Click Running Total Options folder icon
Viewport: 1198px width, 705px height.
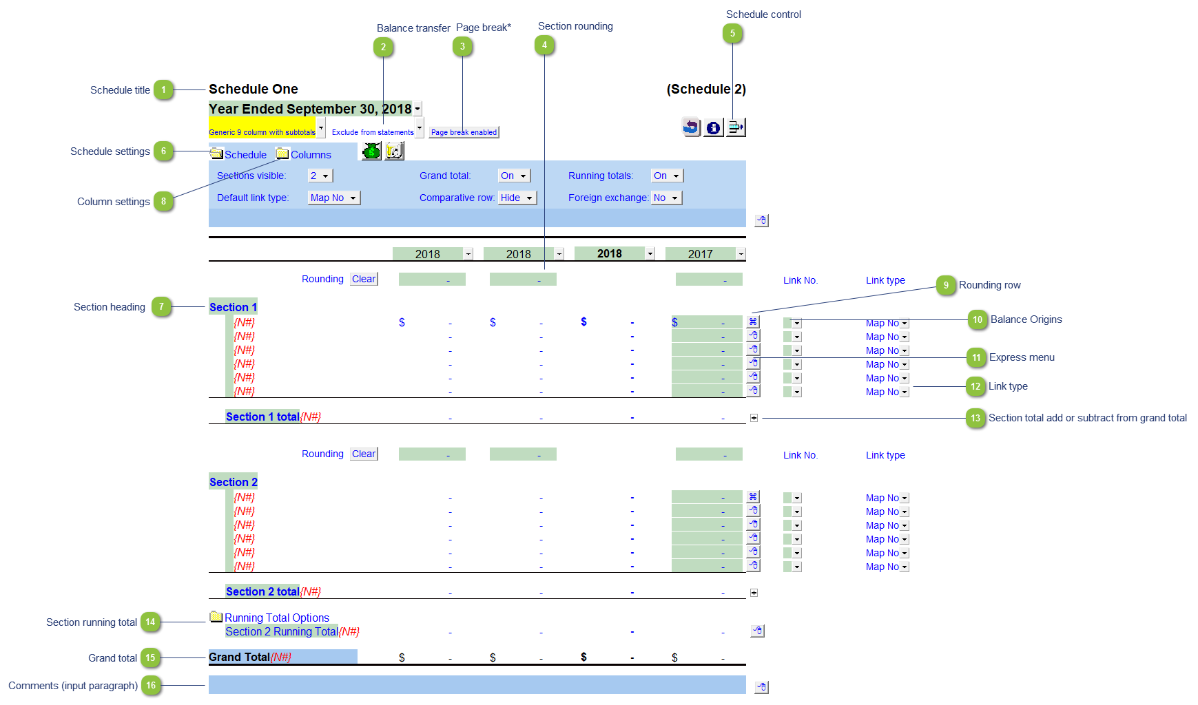216,617
